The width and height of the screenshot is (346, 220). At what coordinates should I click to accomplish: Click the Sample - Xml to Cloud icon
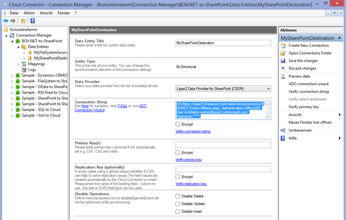(x=18, y=116)
